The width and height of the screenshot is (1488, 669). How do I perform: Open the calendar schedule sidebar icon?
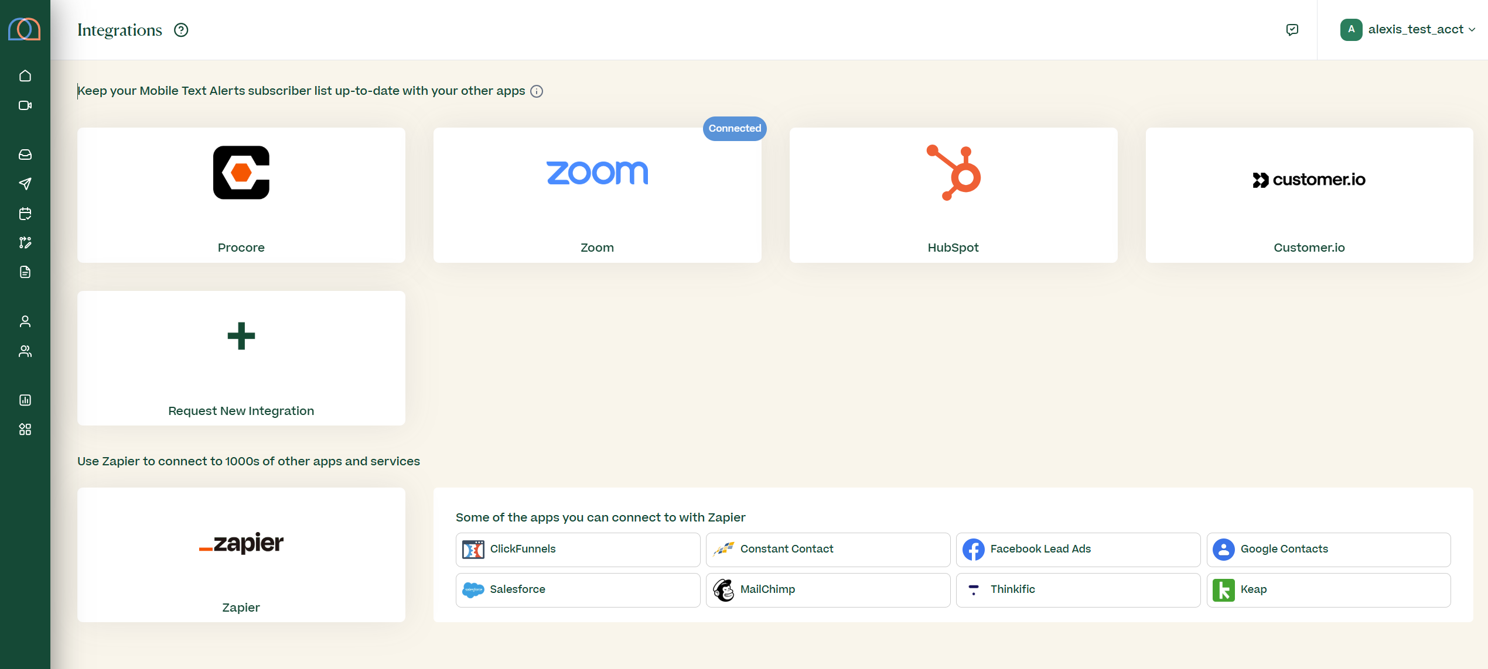(x=25, y=214)
